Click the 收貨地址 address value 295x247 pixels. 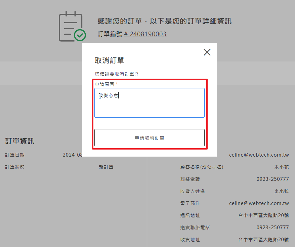pyautogui.click(x=263, y=240)
